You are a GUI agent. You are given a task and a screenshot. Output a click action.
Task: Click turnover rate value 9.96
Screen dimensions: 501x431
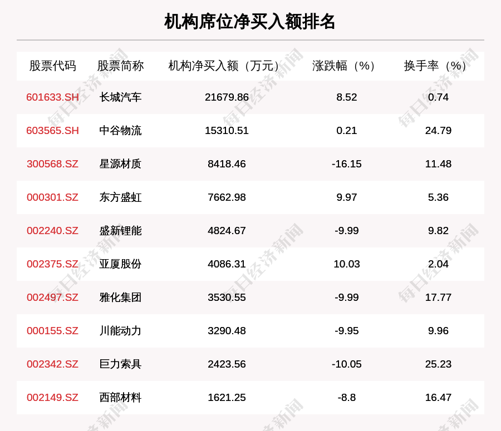tap(439, 331)
